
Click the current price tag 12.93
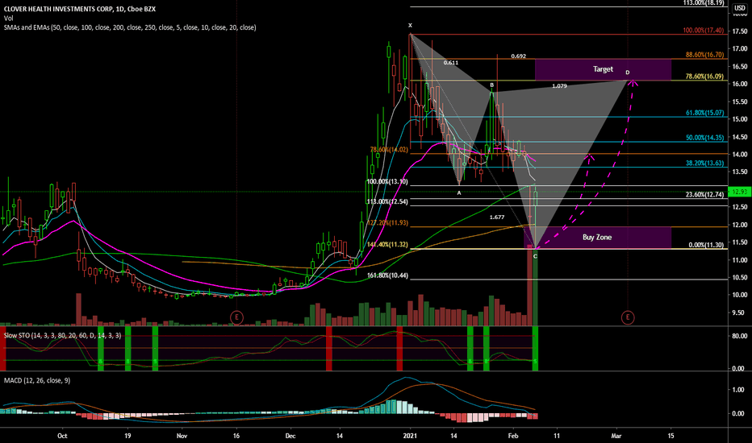click(739, 192)
